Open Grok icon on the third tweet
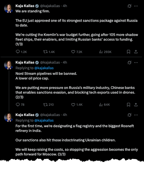The image size is (144, 169). pos(129,115)
